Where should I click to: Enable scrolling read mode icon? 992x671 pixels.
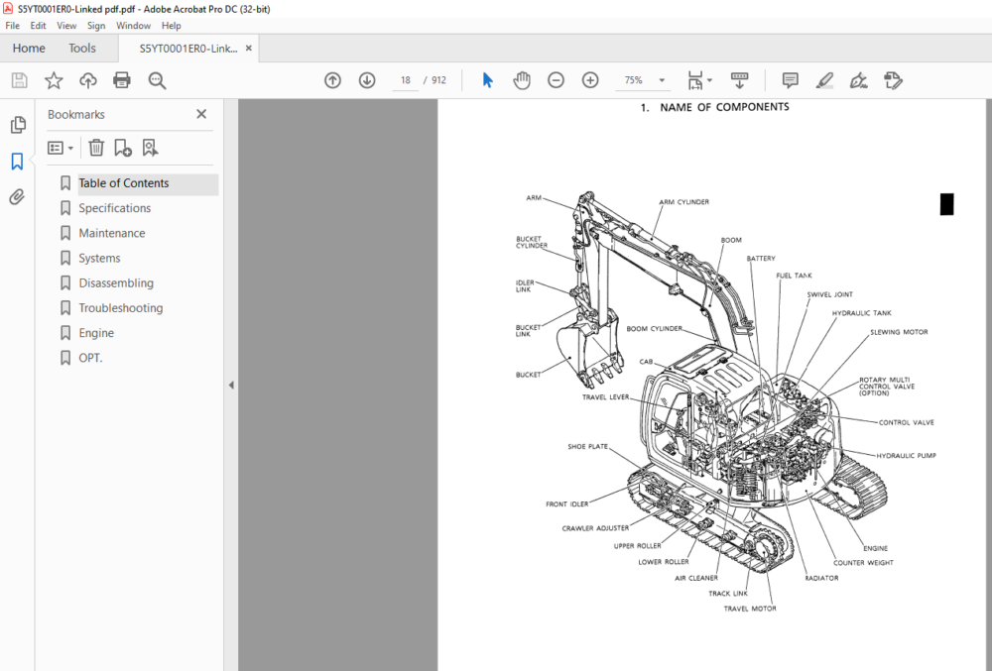[x=739, y=80]
